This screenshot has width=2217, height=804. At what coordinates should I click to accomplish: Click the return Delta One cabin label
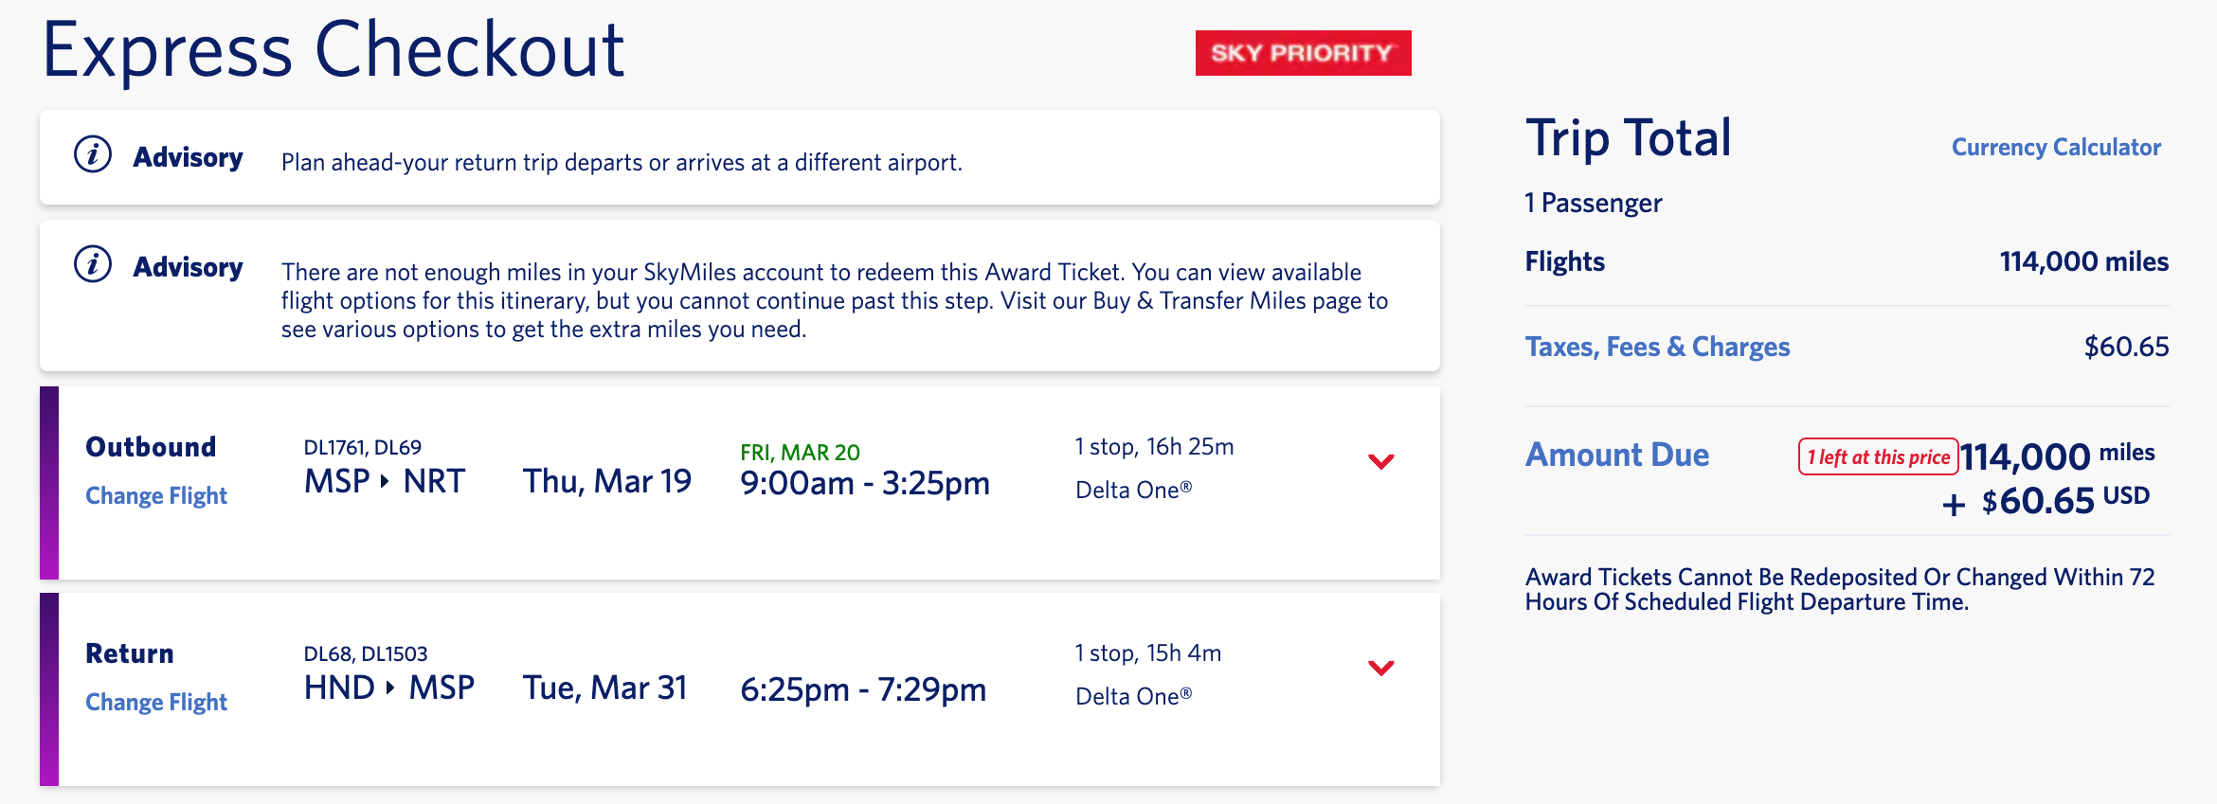click(x=1133, y=696)
